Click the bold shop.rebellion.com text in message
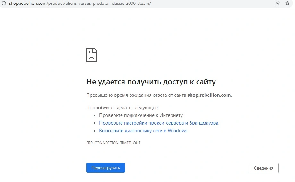 209,95
